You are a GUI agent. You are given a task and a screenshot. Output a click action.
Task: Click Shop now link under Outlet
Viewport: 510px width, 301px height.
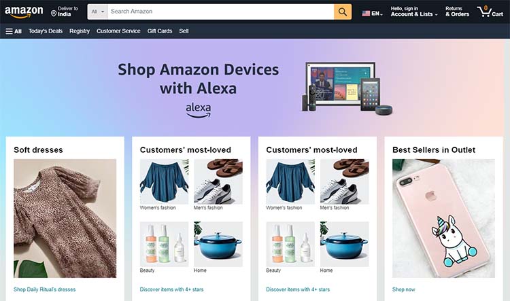click(404, 289)
